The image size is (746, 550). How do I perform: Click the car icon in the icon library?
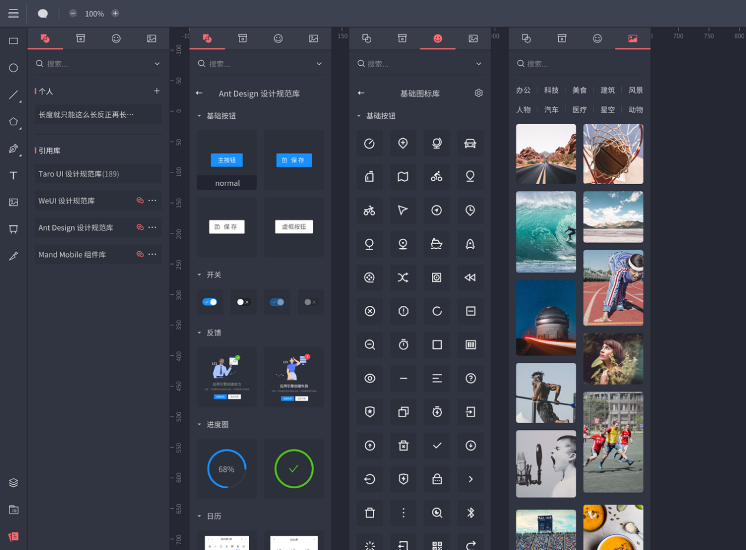pos(470,144)
